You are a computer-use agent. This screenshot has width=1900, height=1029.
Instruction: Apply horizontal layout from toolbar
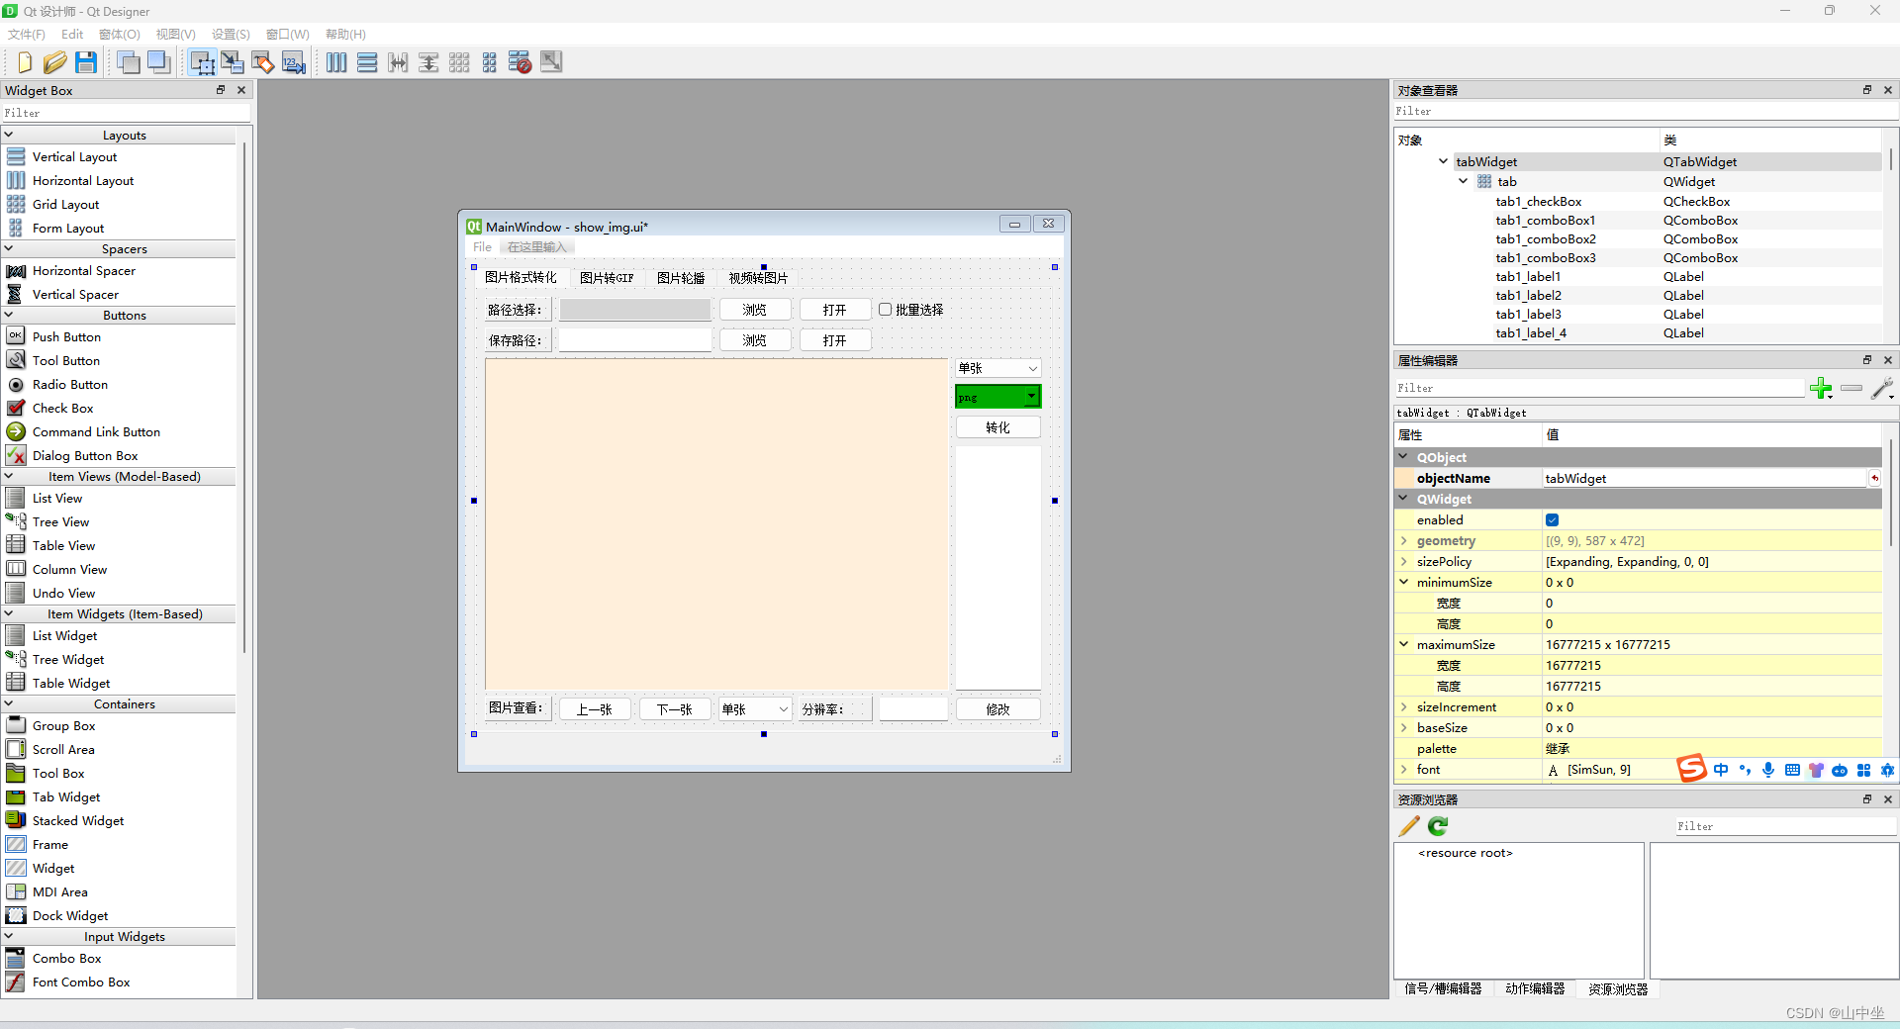tap(336, 62)
